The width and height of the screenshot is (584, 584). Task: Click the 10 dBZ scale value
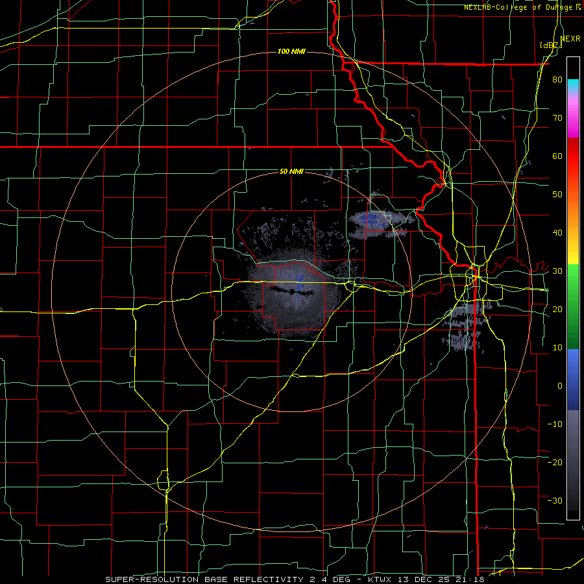coord(557,348)
